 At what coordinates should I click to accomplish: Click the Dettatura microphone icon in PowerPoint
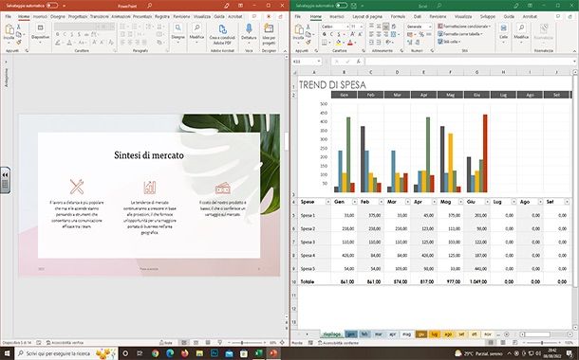[x=249, y=29]
